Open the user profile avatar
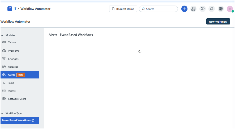Screen dimensions: 235x129 point(230,9)
